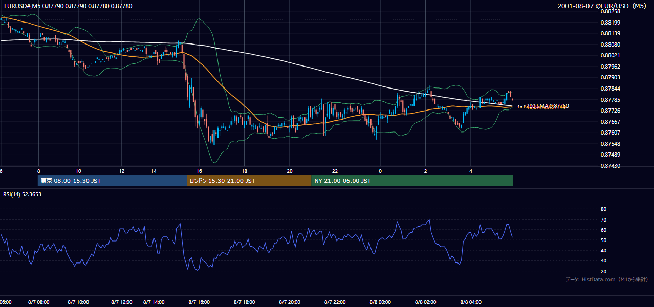Click RSI scale value 50
The width and height of the screenshot is (654, 307).
pos(603,240)
